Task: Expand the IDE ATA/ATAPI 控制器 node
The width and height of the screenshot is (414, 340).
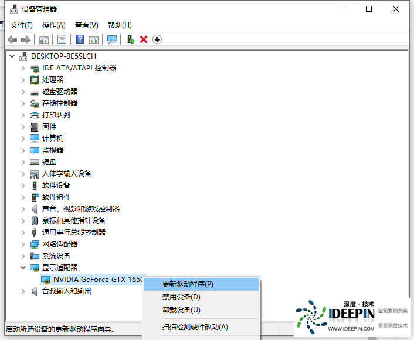Action: pyautogui.click(x=23, y=68)
